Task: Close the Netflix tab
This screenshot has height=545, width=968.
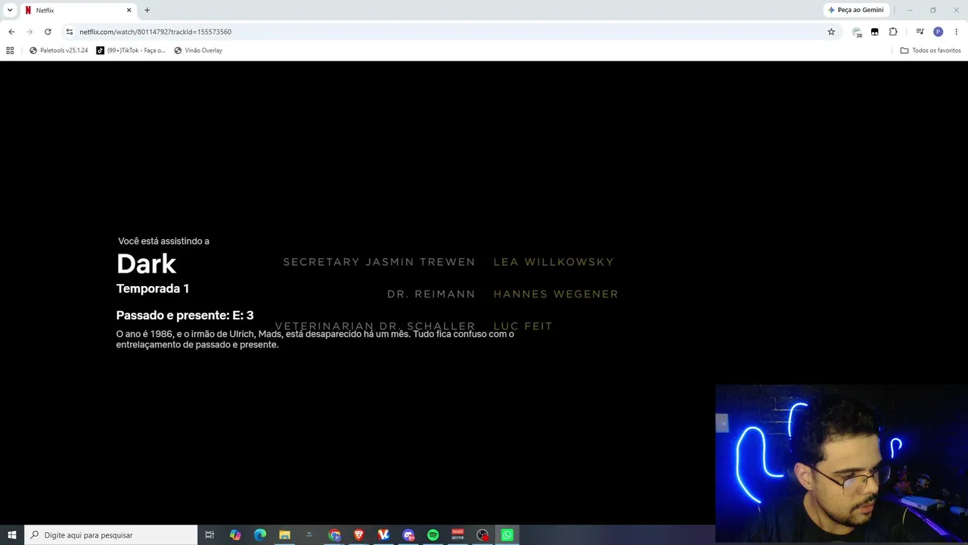Action: (x=129, y=11)
